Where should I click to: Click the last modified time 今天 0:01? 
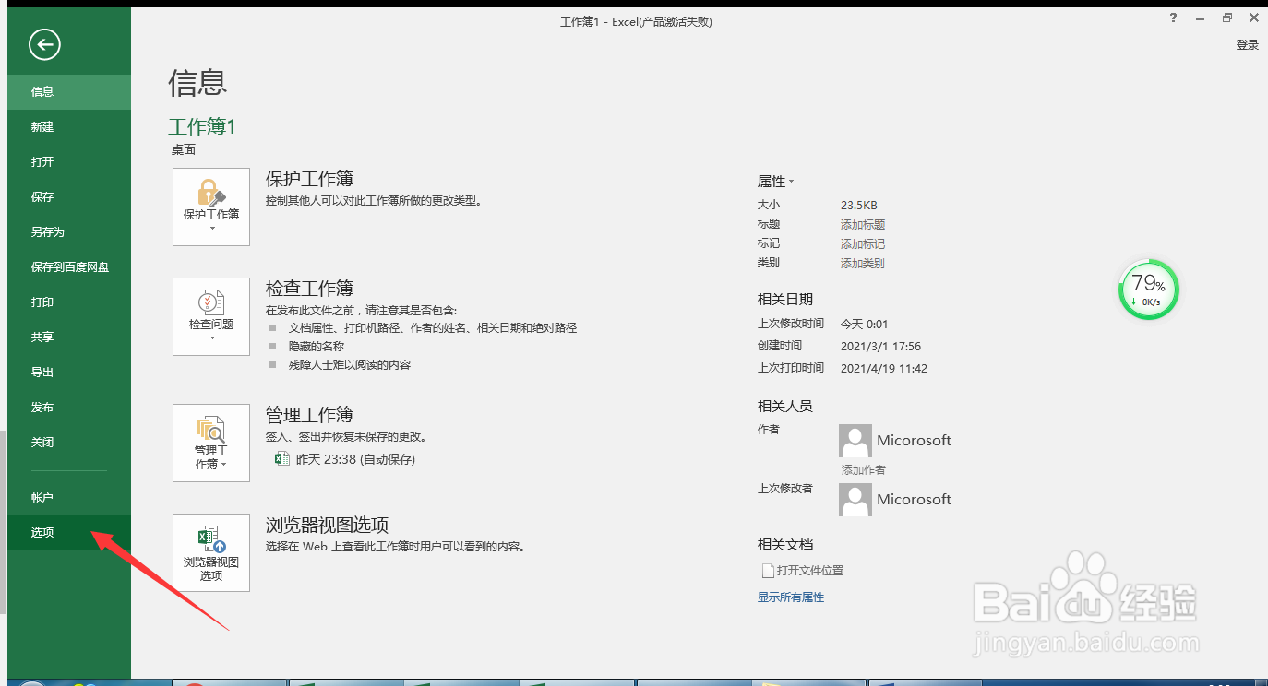coord(864,325)
